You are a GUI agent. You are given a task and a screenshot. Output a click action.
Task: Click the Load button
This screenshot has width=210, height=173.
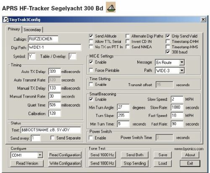(163, 163)
